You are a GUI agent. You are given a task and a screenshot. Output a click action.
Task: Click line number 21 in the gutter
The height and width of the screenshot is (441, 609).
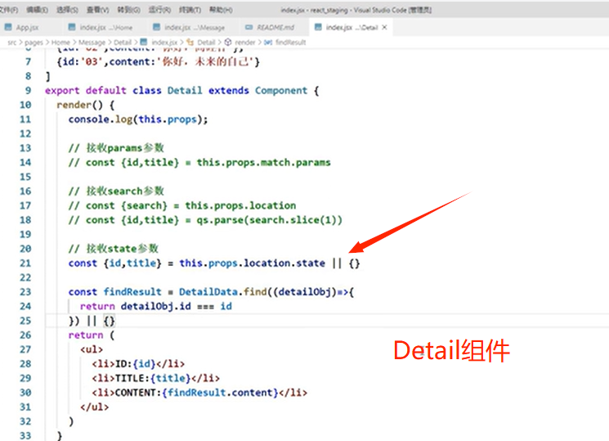[x=25, y=263]
